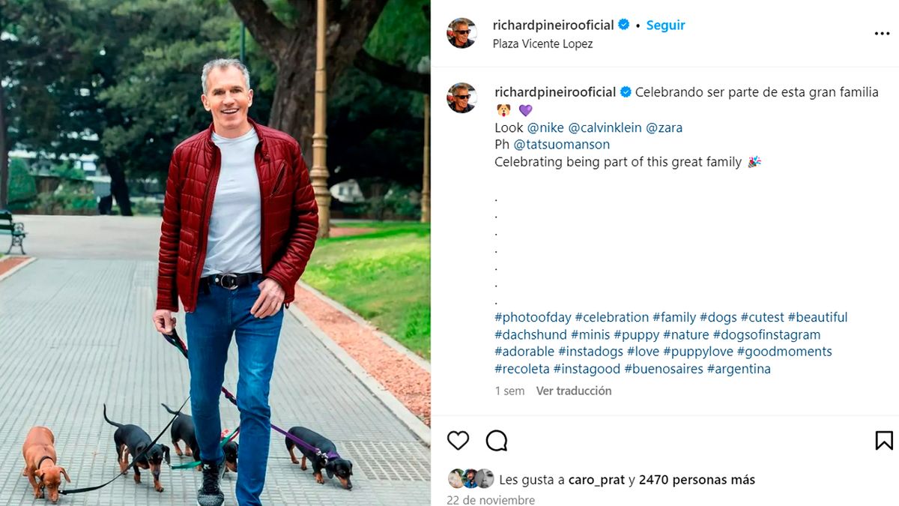Open photographer @tatsuomanson profile
899x506 pixels.
point(562,145)
